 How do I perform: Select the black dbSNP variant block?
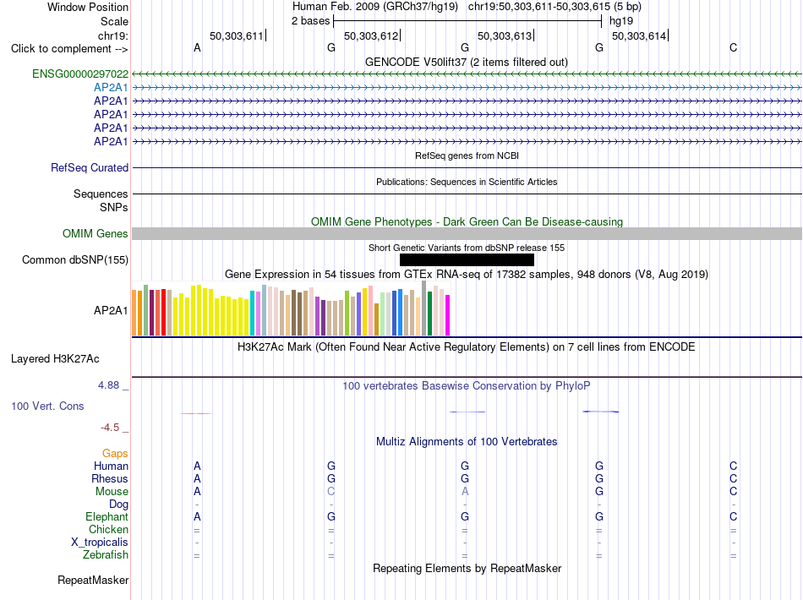467,260
